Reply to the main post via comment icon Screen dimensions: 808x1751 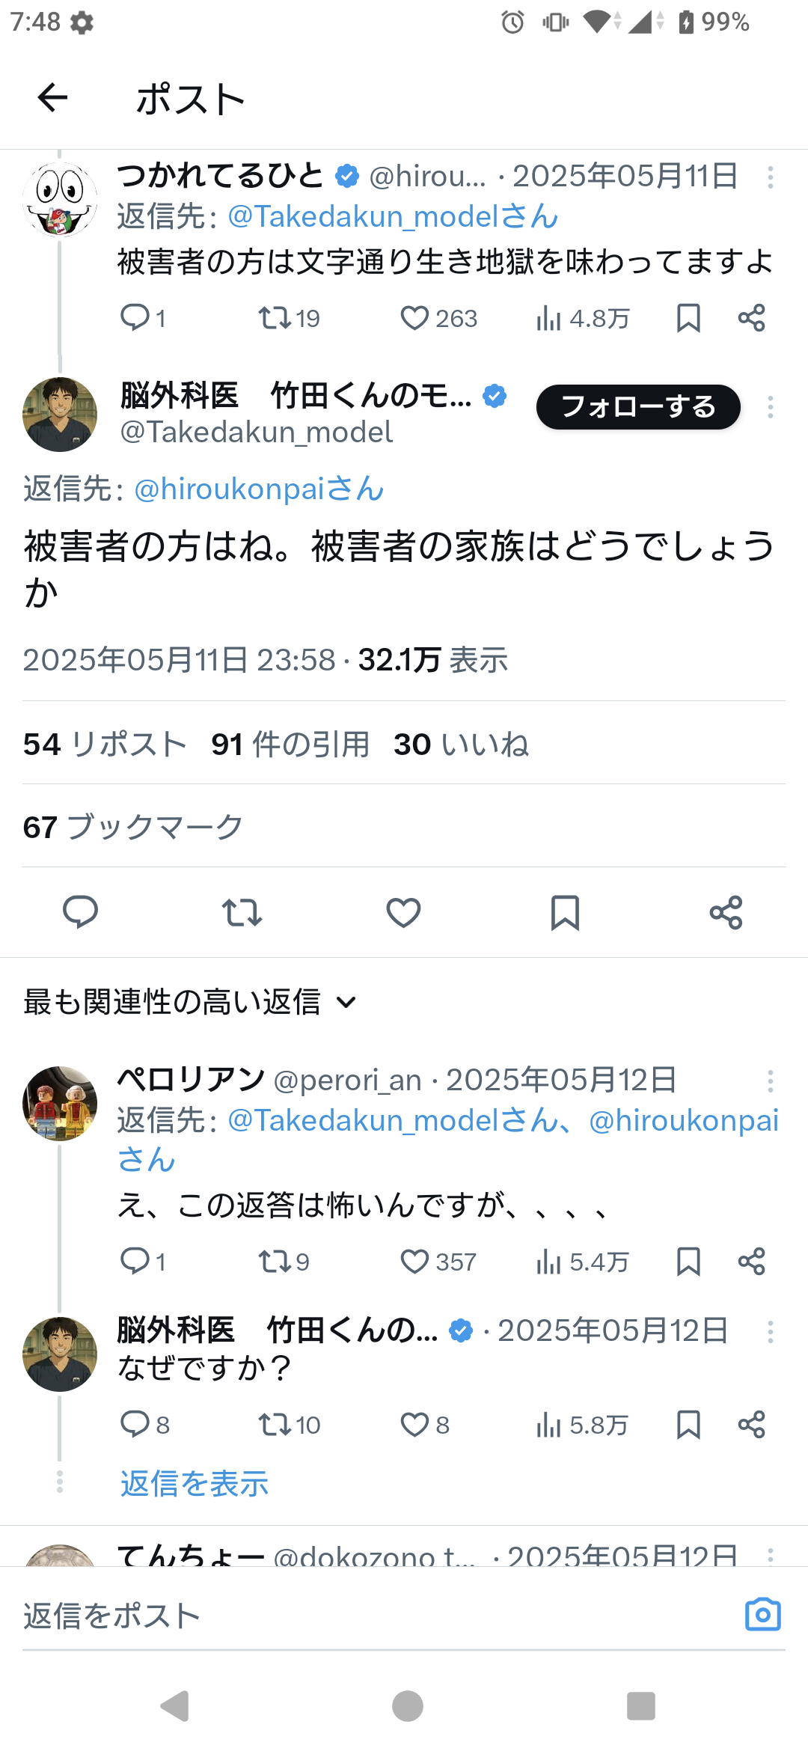(80, 912)
